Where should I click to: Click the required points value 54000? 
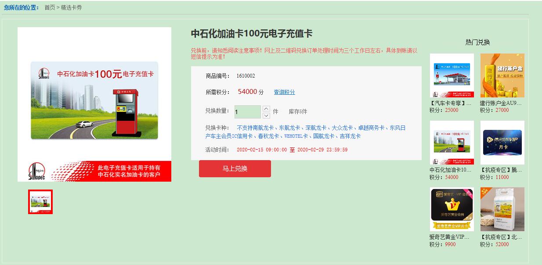247,92
